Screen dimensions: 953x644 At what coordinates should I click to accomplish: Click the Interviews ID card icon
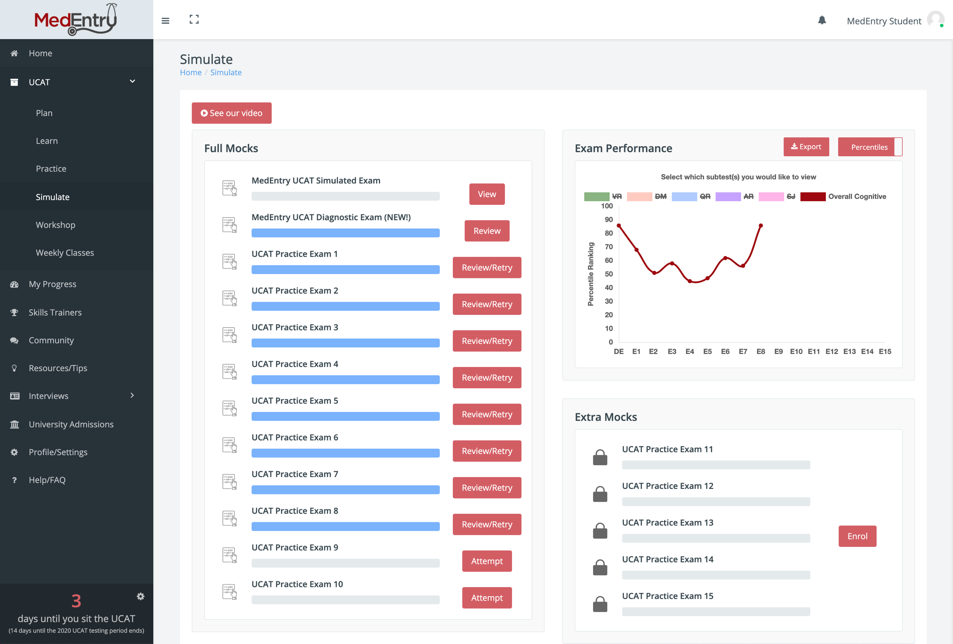coord(15,396)
